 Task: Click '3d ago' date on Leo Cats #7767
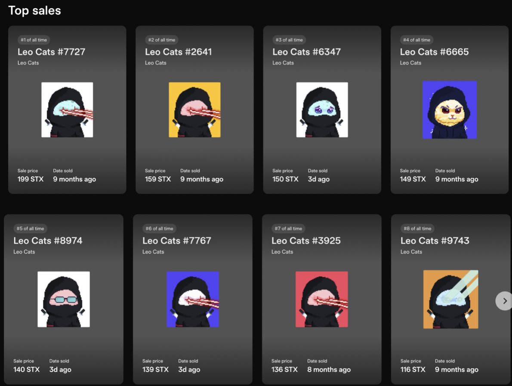[189, 370]
